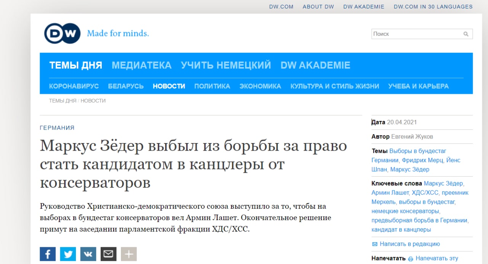Click the article lead paragraph text
This screenshot has width=488, height=264.
tap(186, 218)
